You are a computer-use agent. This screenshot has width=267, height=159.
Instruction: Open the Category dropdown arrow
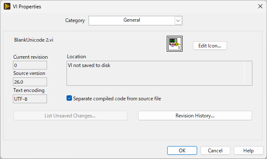click(x=178, y=21)
